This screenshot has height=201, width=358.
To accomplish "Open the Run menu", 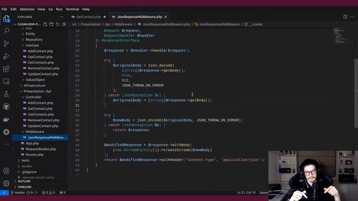I will (x=59, y=9).
